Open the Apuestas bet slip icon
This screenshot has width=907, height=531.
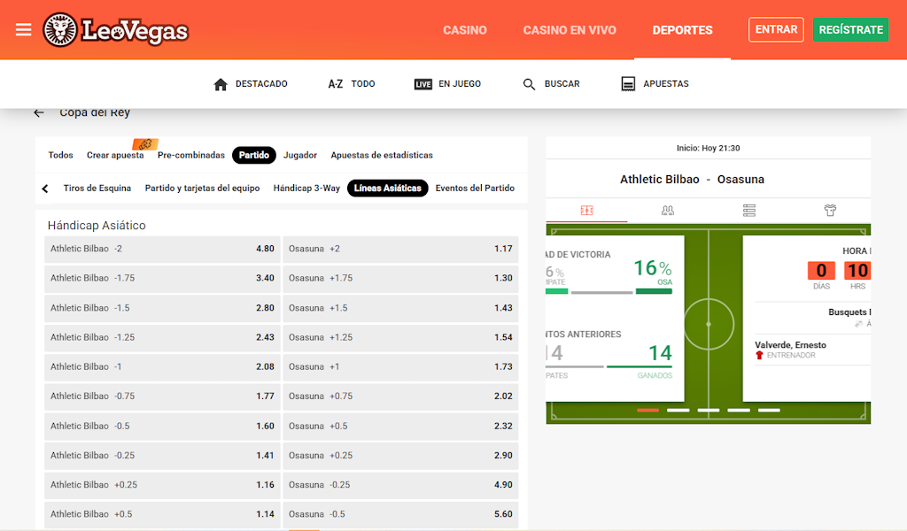(628, 84)
